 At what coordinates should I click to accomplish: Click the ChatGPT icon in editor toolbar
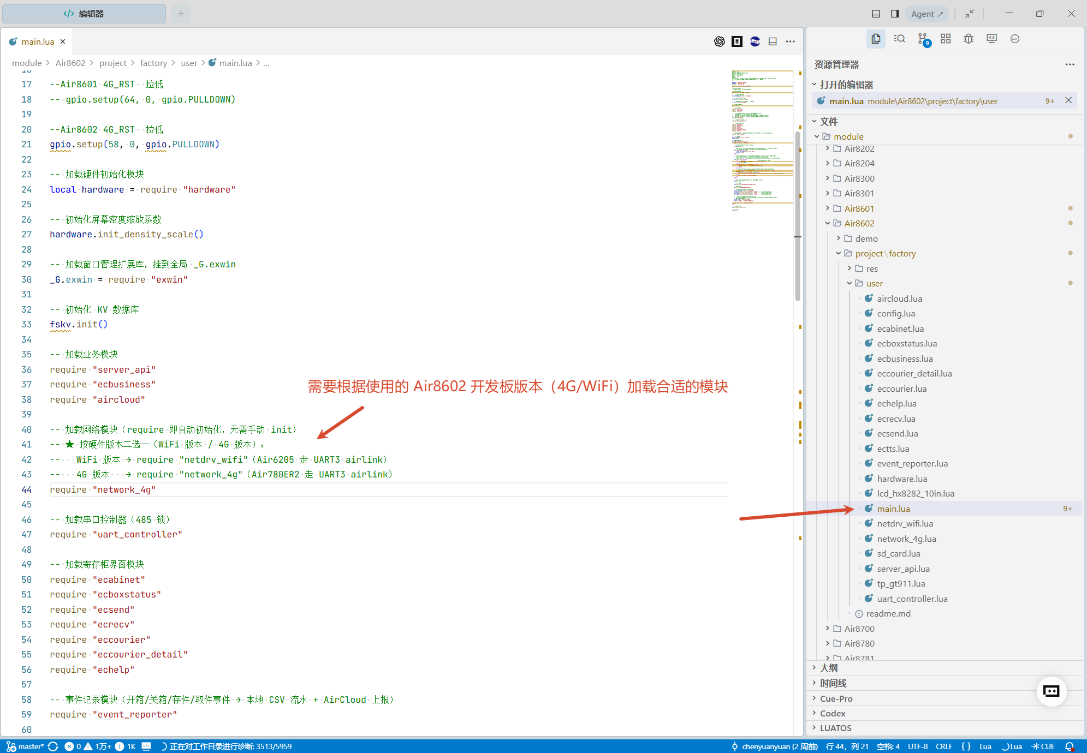tap(720, 41)
